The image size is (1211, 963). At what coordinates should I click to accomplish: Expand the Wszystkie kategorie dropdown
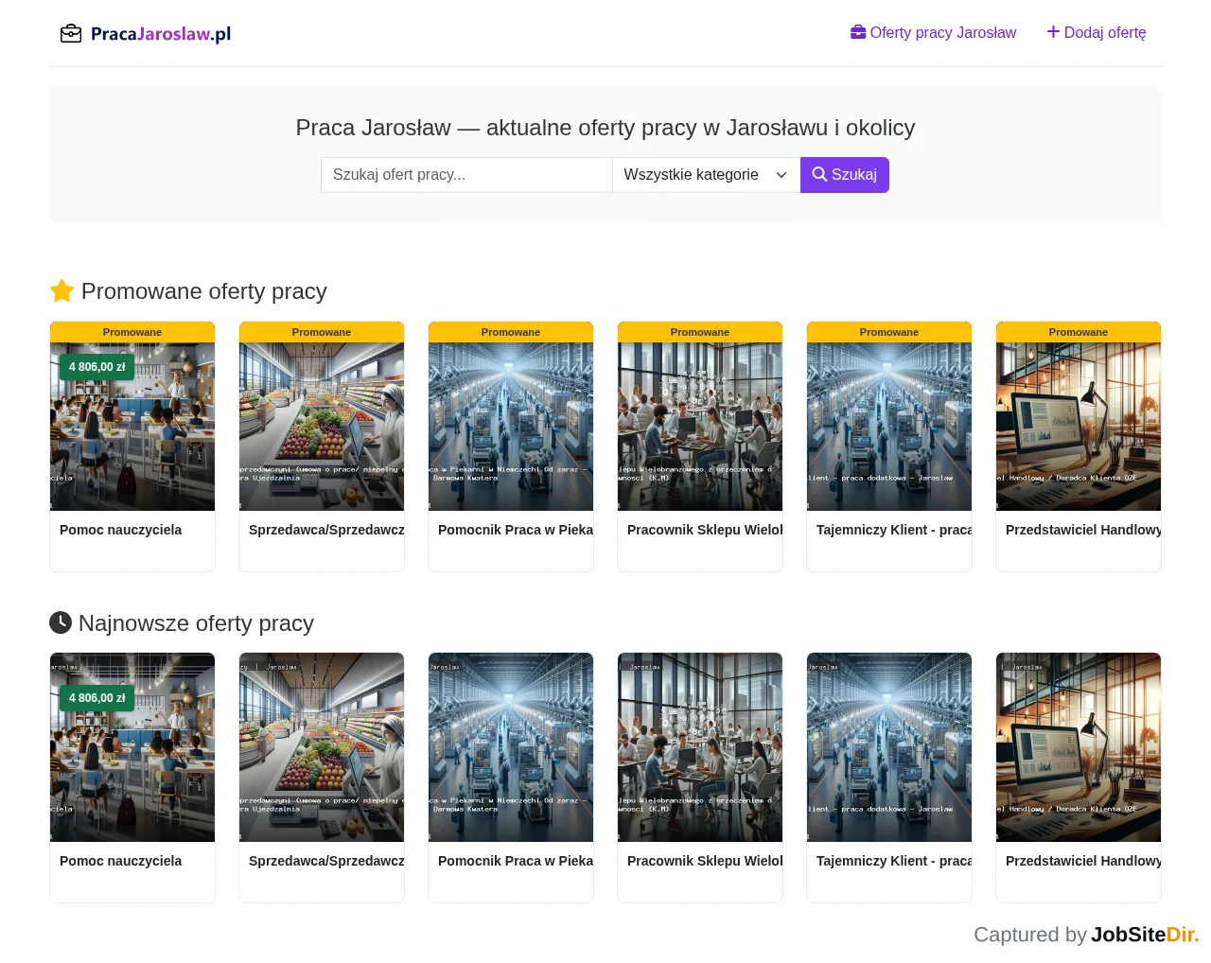(707, 175)
